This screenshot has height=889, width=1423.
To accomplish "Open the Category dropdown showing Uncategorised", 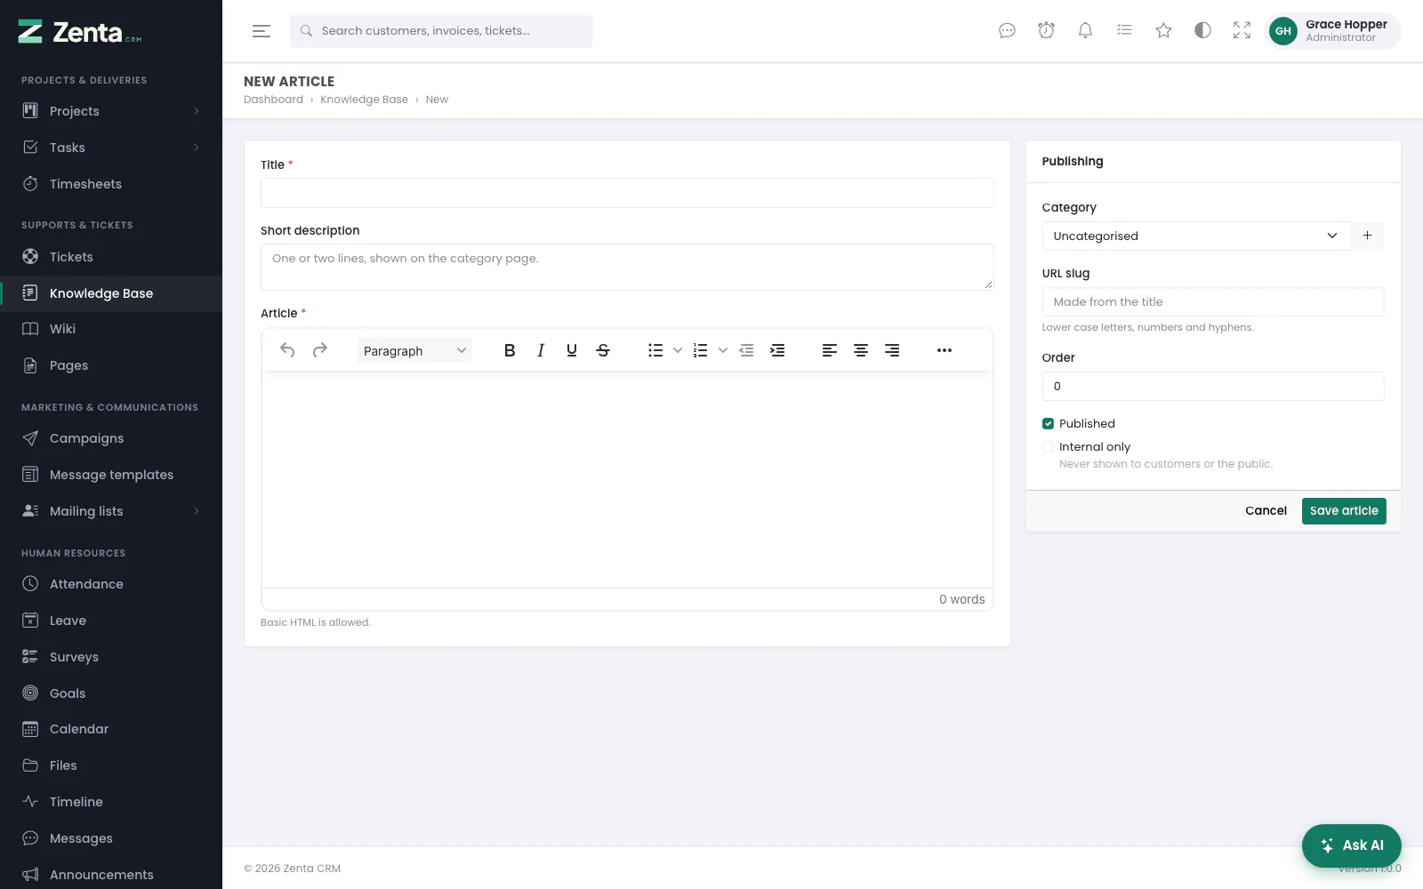I will coord(1196,236).
